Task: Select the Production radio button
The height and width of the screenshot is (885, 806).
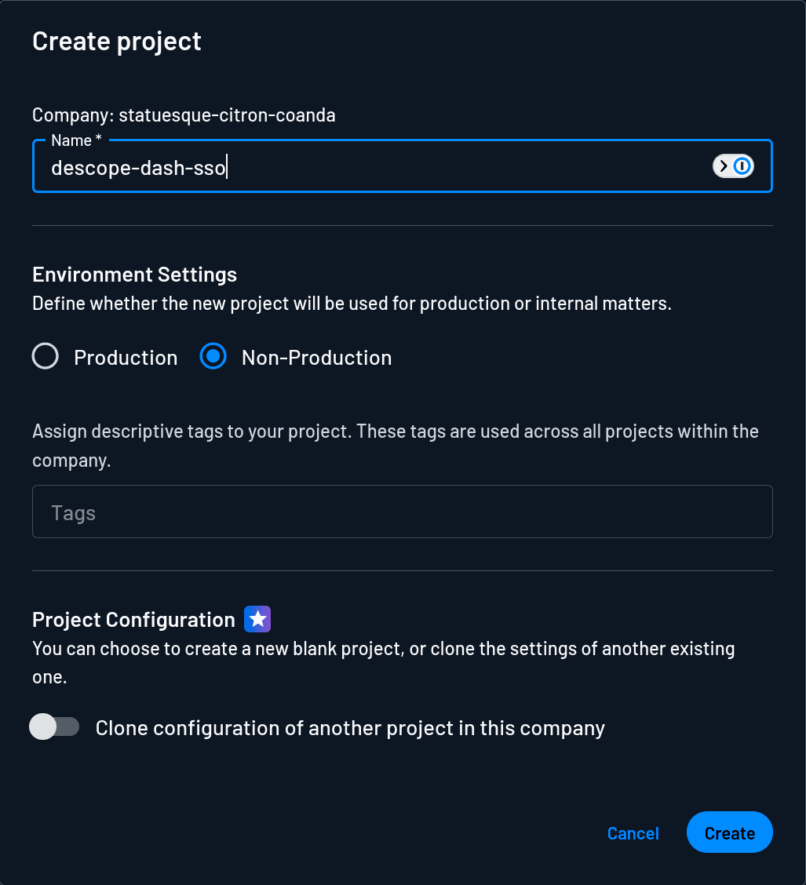Action: [45, 356]
